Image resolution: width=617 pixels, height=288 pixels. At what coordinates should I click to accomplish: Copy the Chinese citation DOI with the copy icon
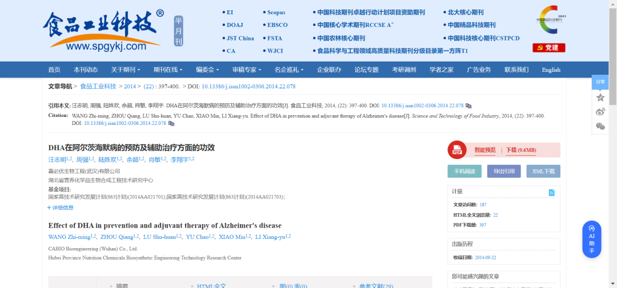468,106
